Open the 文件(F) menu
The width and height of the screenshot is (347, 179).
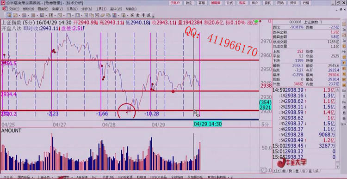point(14,9)
